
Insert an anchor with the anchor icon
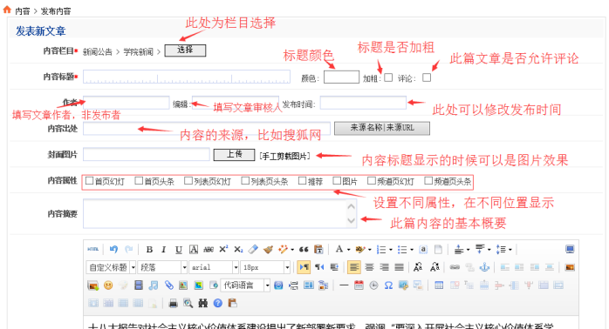pos(484,267)
